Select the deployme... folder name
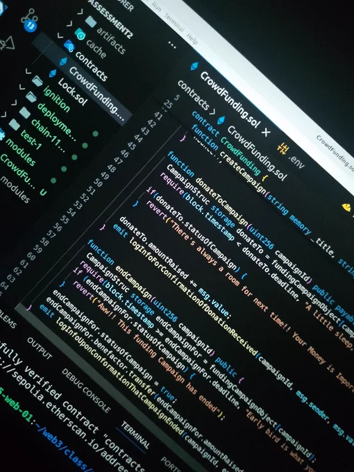 coord(56,123)
